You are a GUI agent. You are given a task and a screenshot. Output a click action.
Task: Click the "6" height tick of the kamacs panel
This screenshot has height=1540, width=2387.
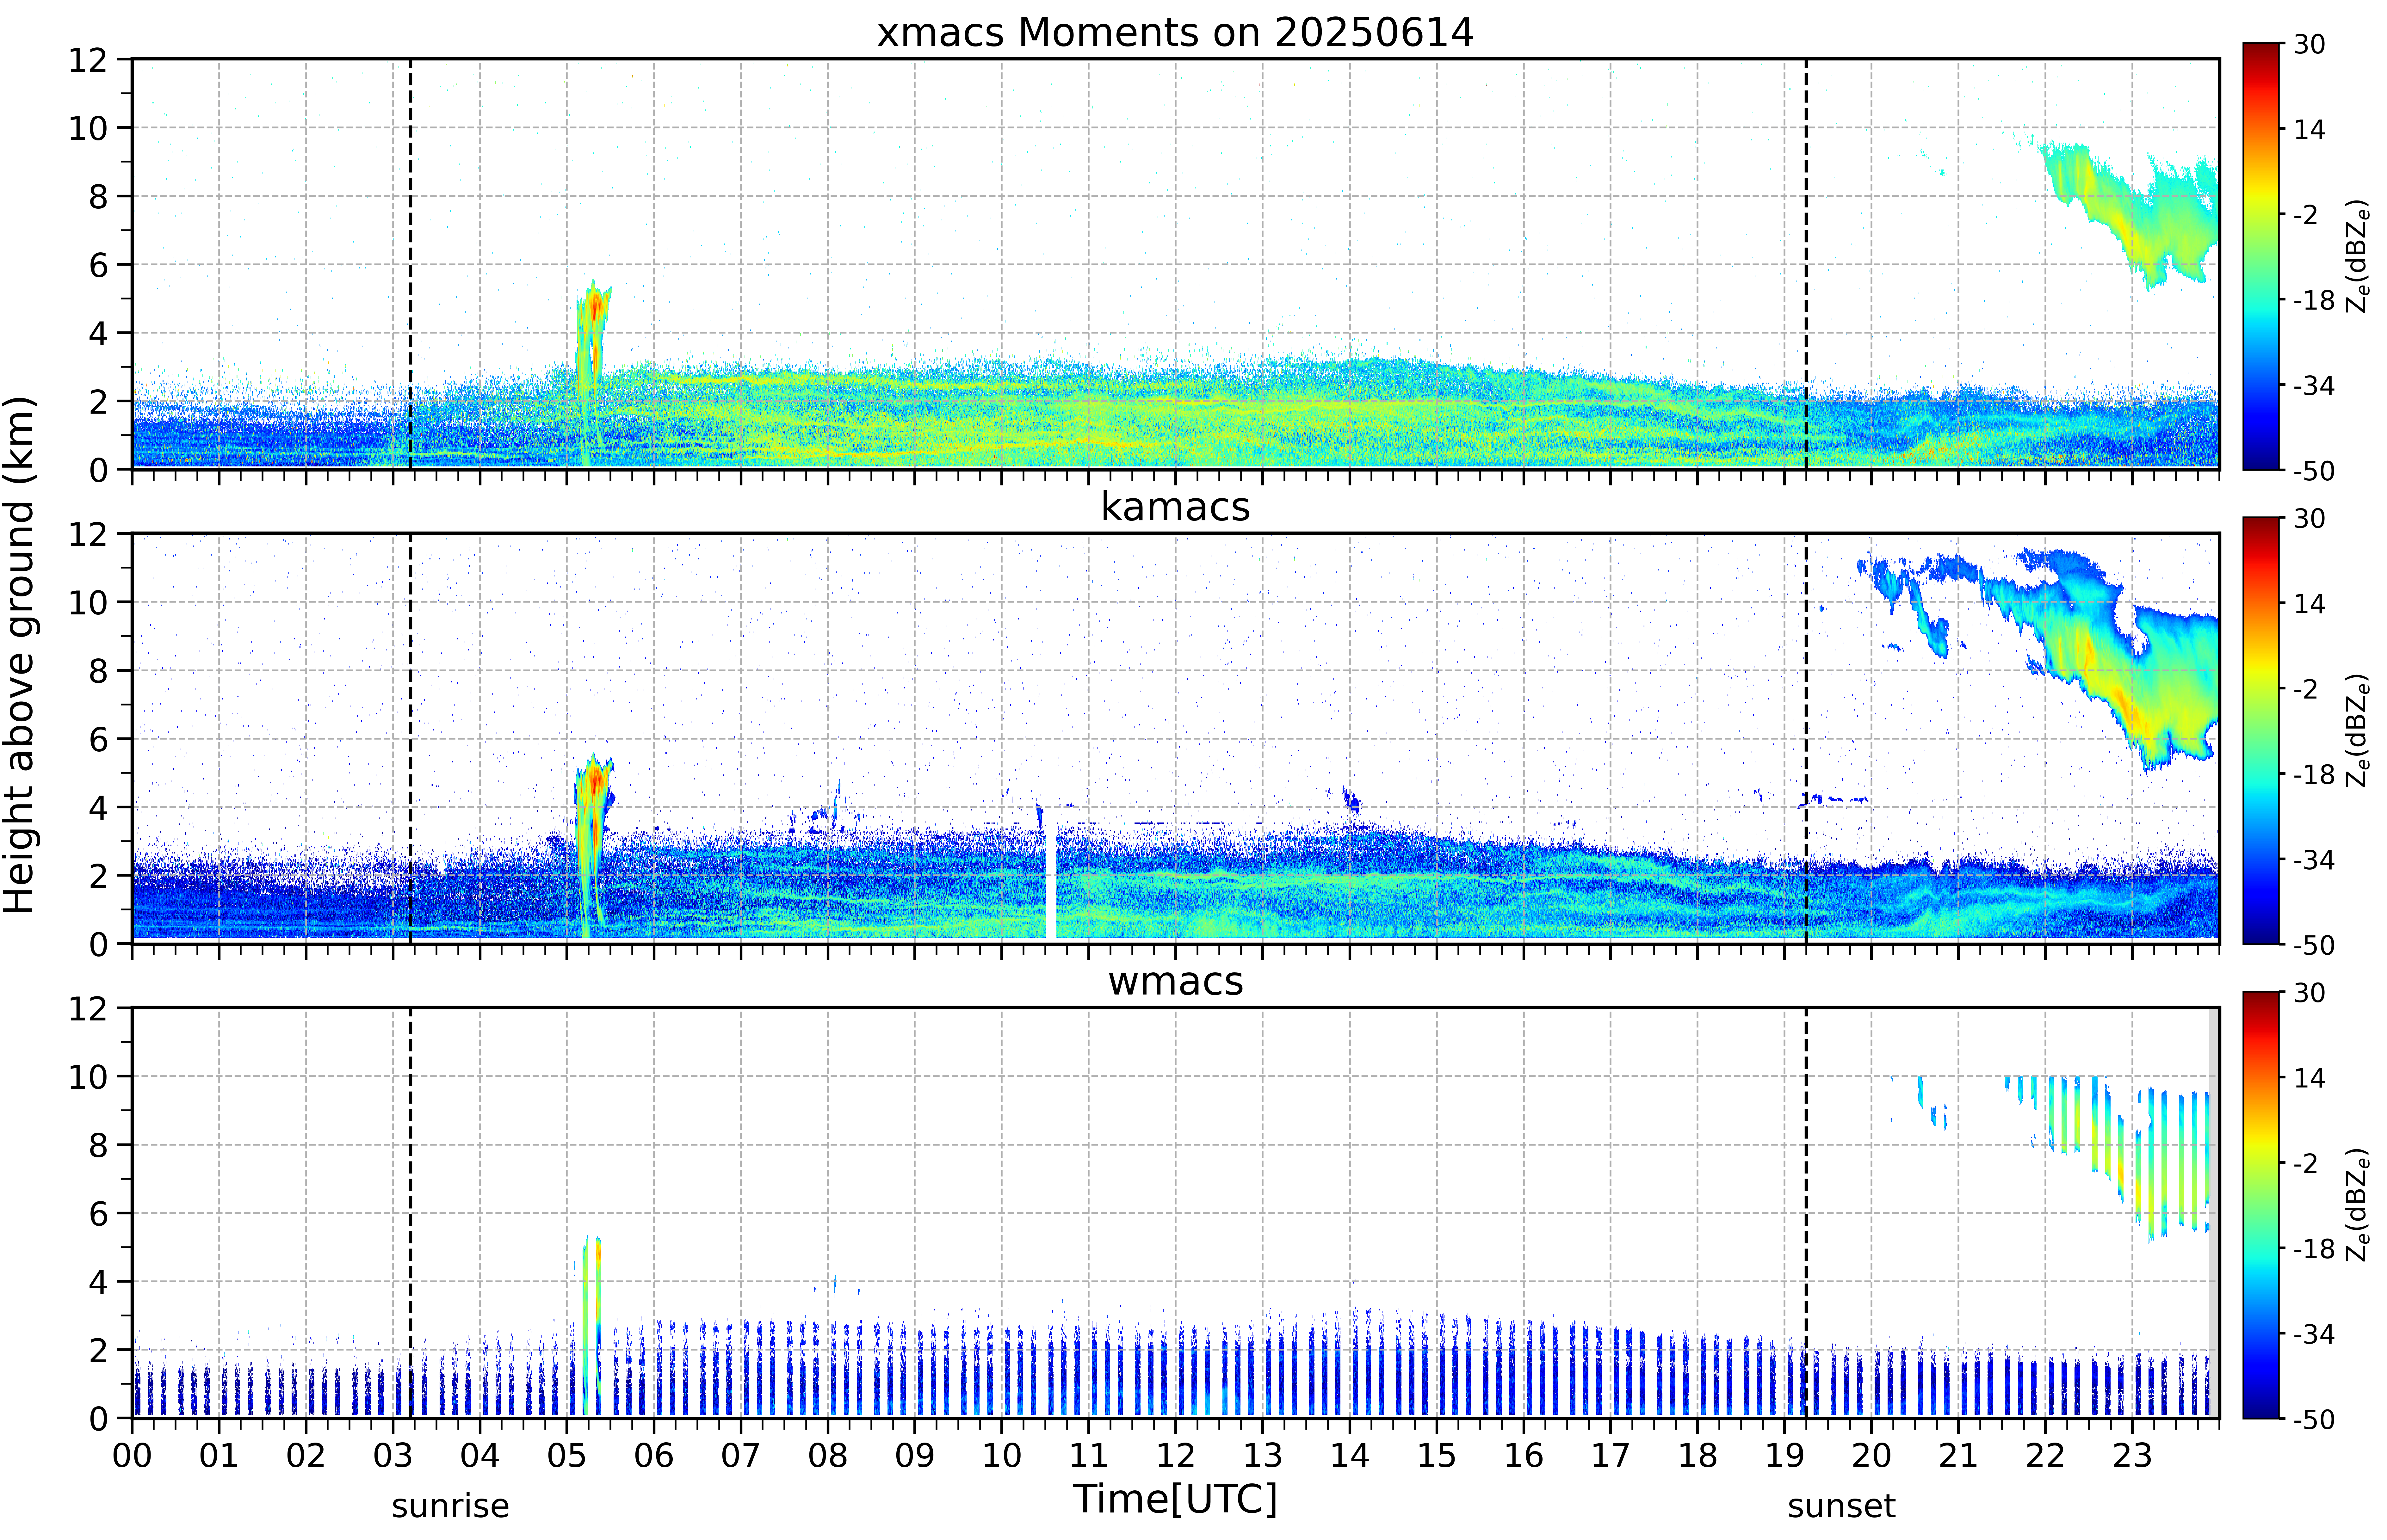coord(98,739)
